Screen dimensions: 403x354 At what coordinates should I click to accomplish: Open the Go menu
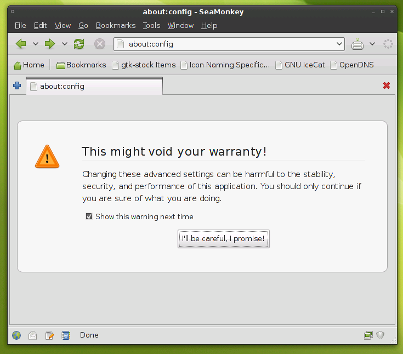[x=83, y=25]
